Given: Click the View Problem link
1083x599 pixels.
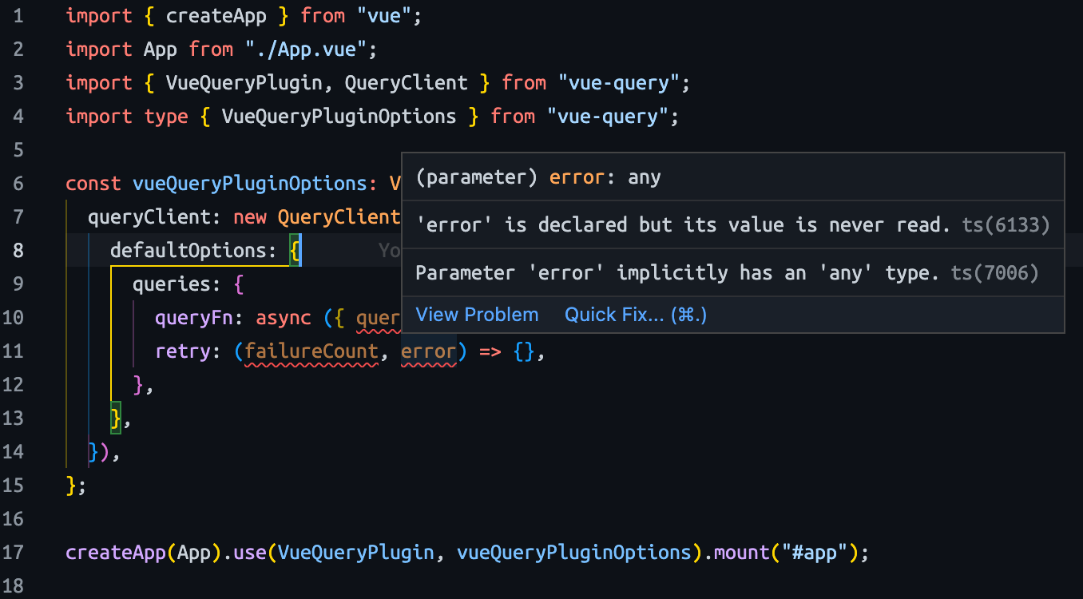Looking at the screenshot, I should 477,314.
